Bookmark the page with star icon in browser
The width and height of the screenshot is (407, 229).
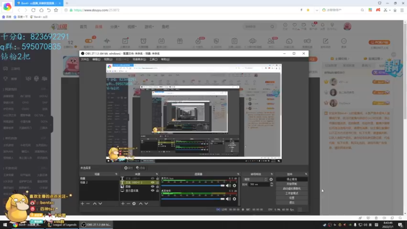(x=56, y=10)
